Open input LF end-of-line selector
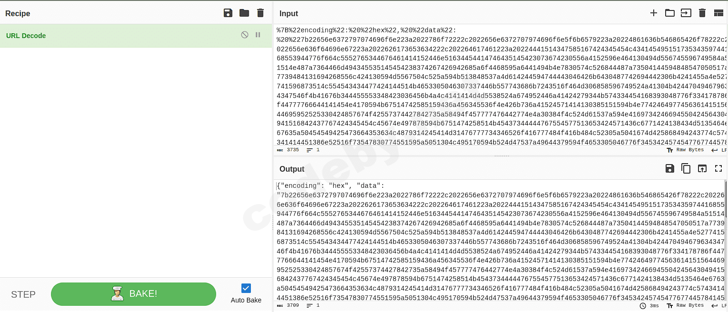The width and height of the screenshot is (728, 312). [x=719, y=150]
